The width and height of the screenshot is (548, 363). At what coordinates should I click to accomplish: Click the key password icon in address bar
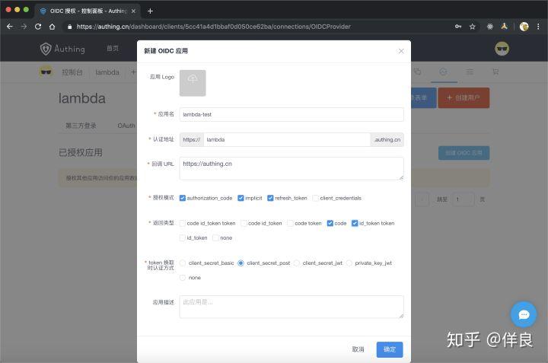coord(458,27)
